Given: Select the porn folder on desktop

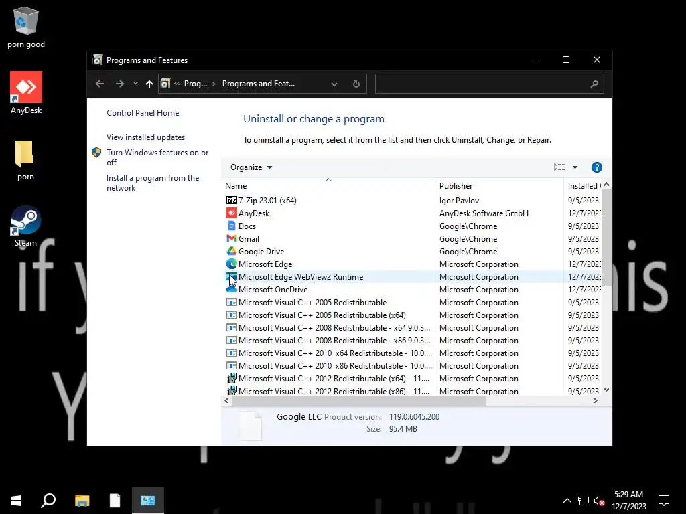Looking at the screenshot, I should click(25, 160).
